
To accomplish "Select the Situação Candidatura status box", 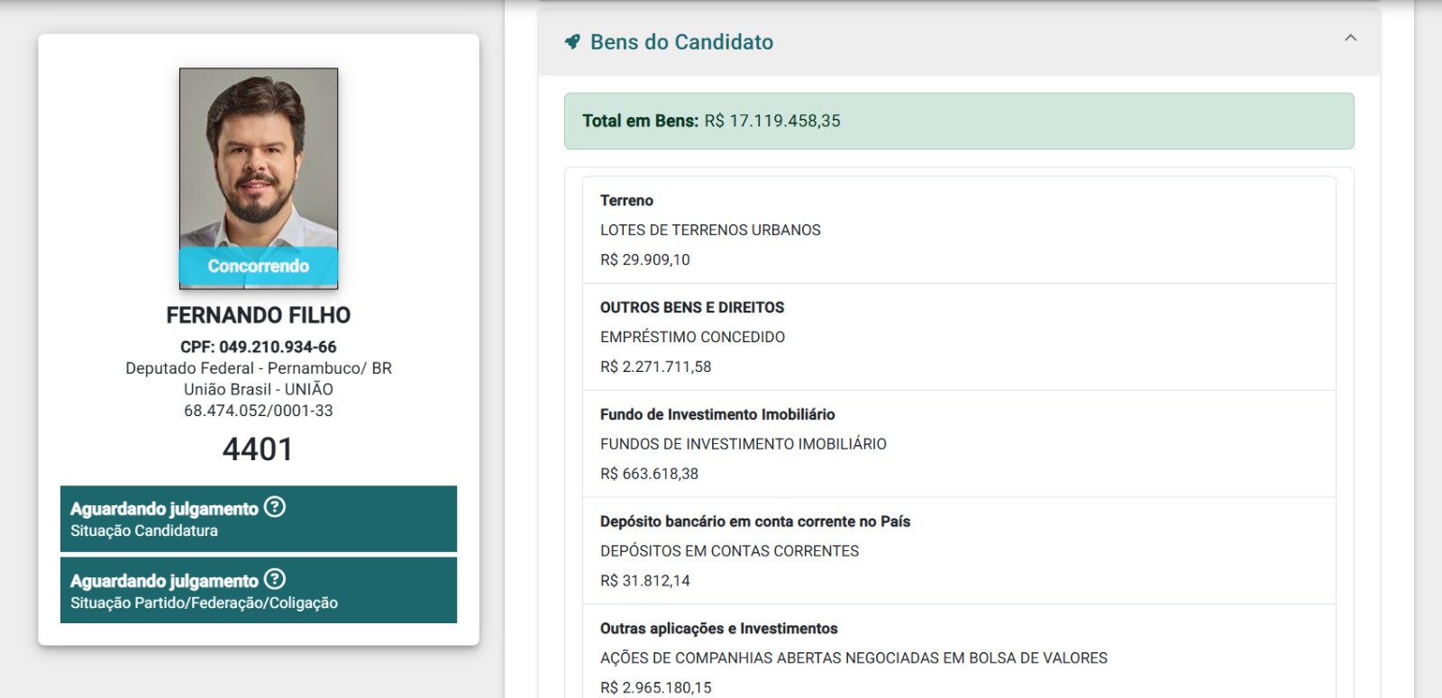I will point(259,519).
